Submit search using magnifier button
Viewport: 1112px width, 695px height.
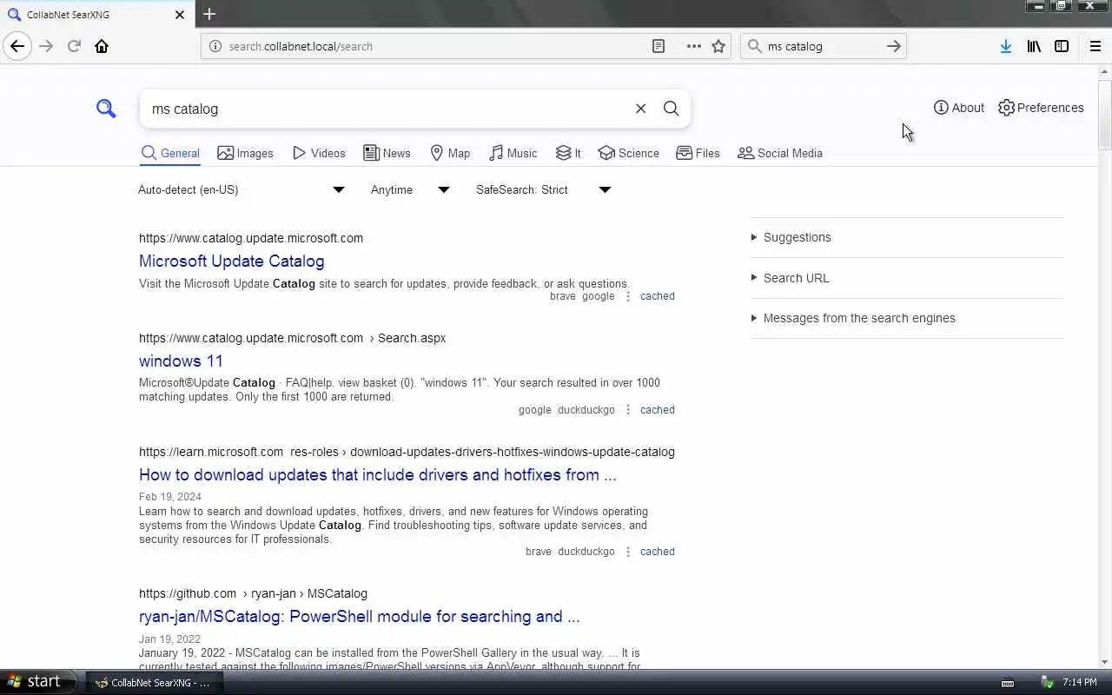[671, 109]
